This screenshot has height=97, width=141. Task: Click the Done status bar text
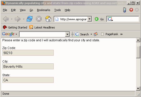[6, 94]
